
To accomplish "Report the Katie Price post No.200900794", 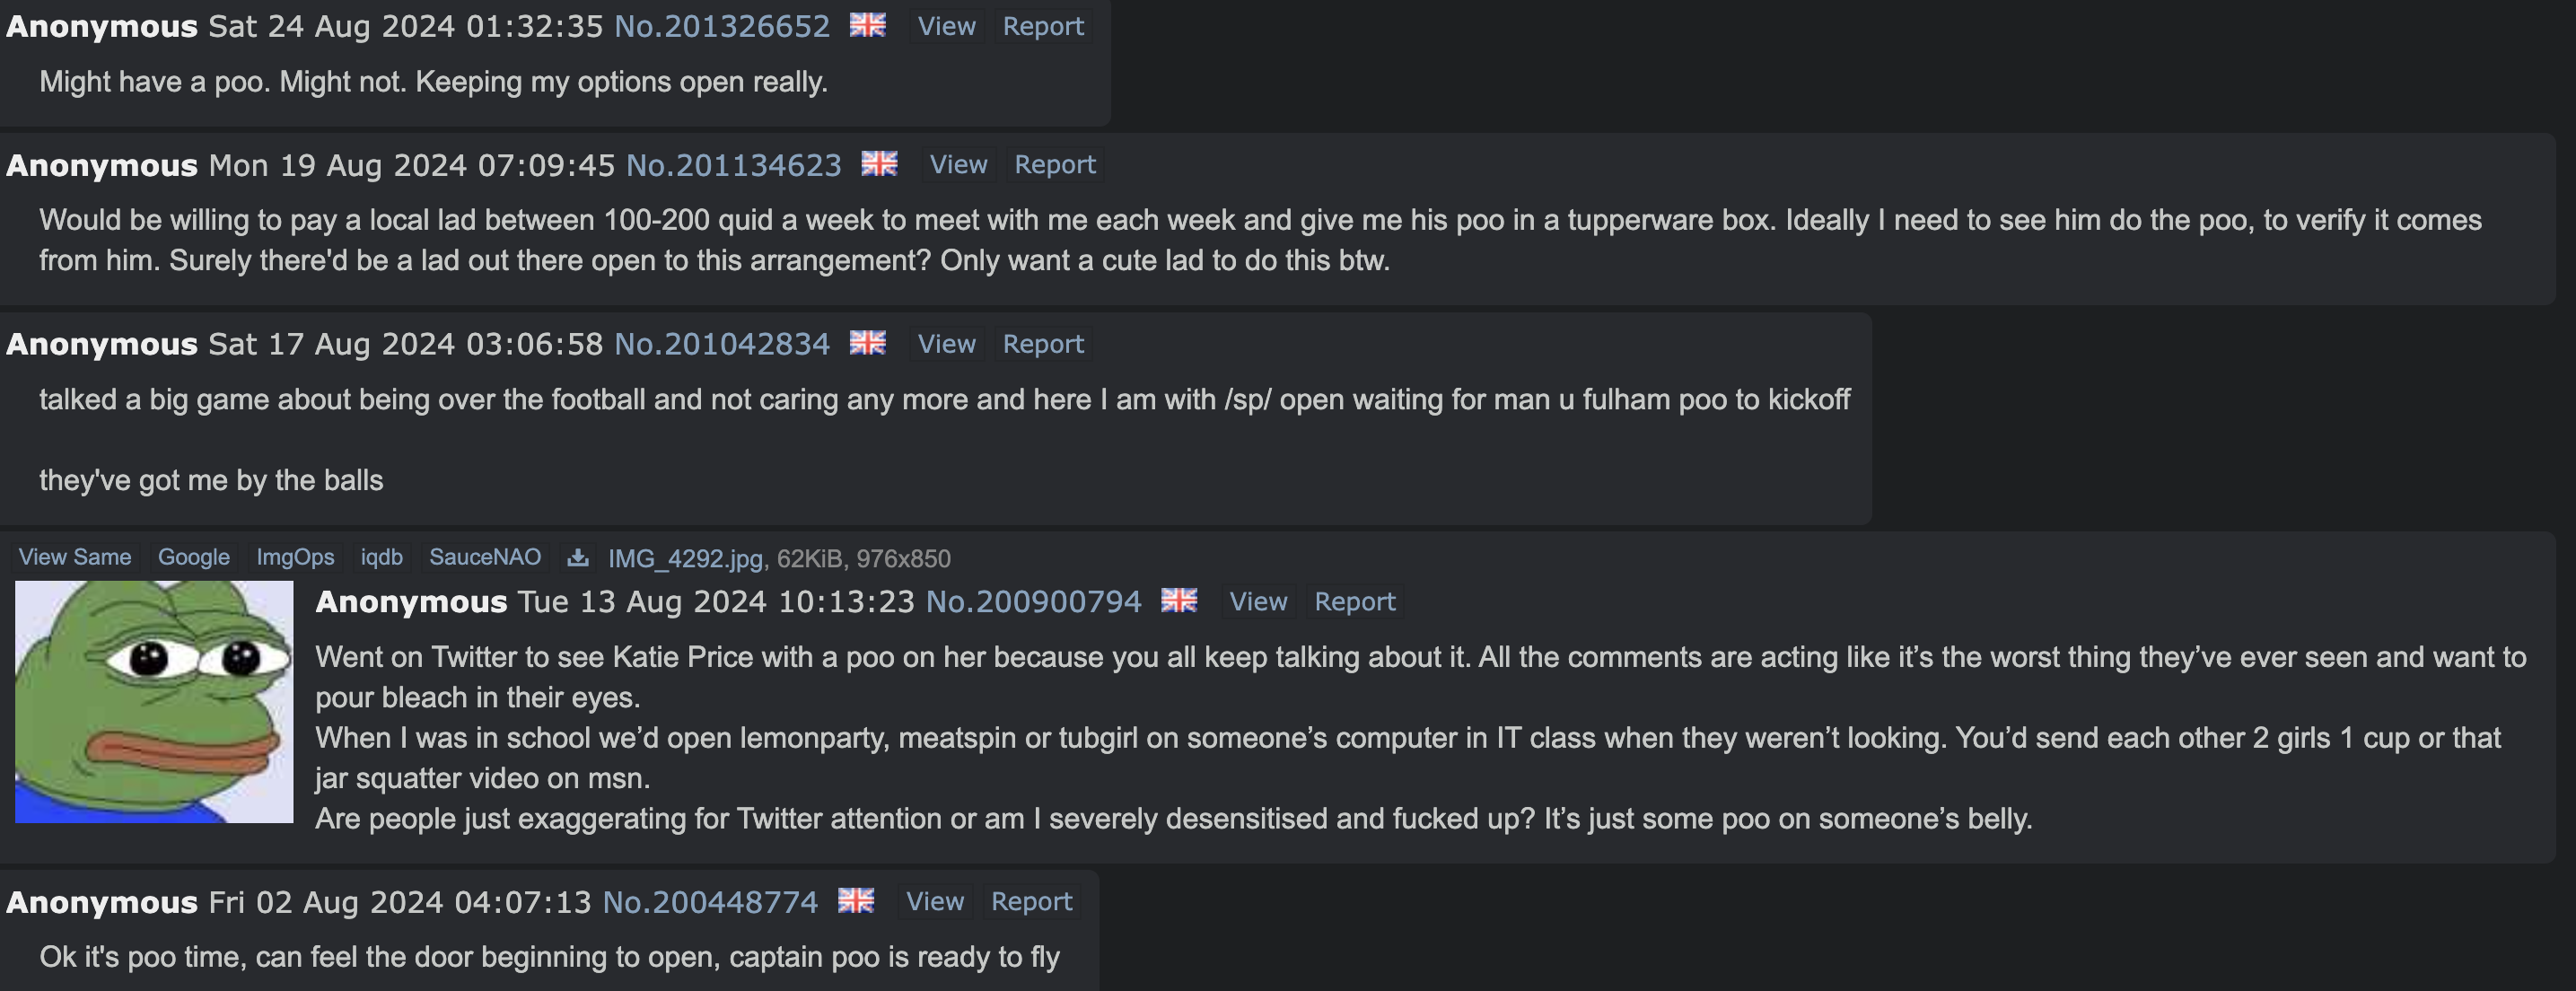I will tap(1354, 601).
